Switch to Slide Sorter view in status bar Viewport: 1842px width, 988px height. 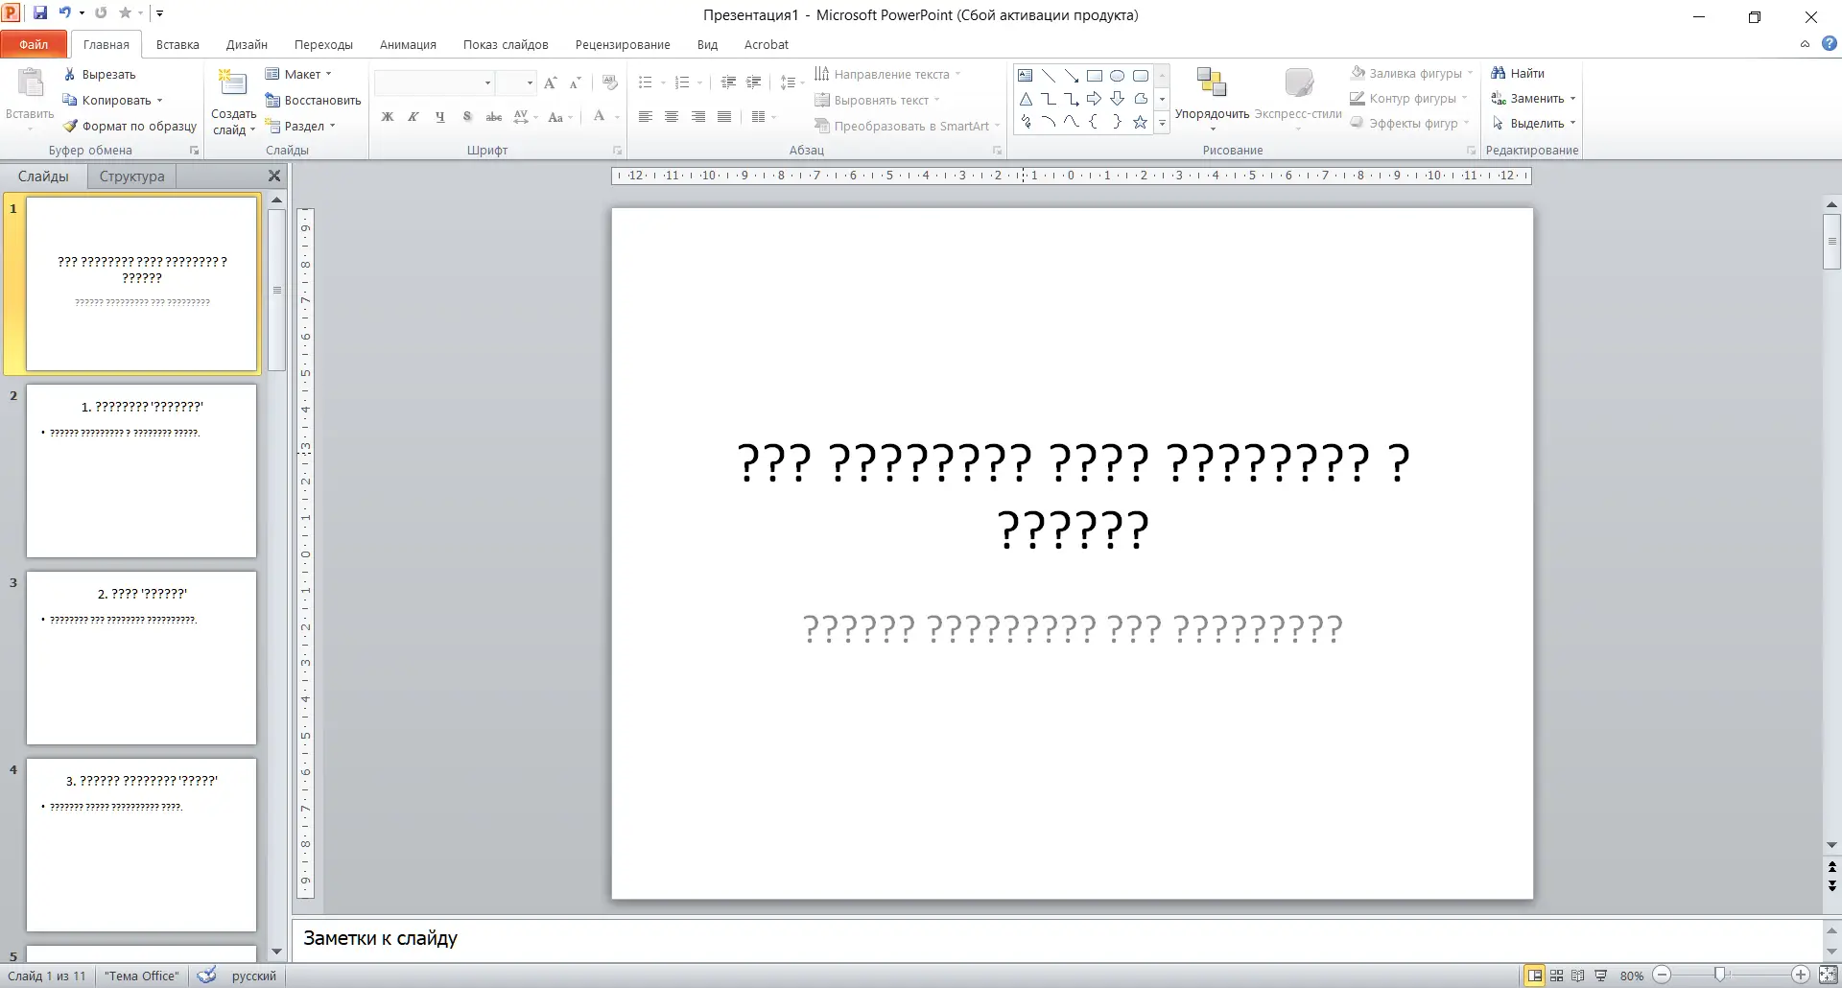[1556, 976]
